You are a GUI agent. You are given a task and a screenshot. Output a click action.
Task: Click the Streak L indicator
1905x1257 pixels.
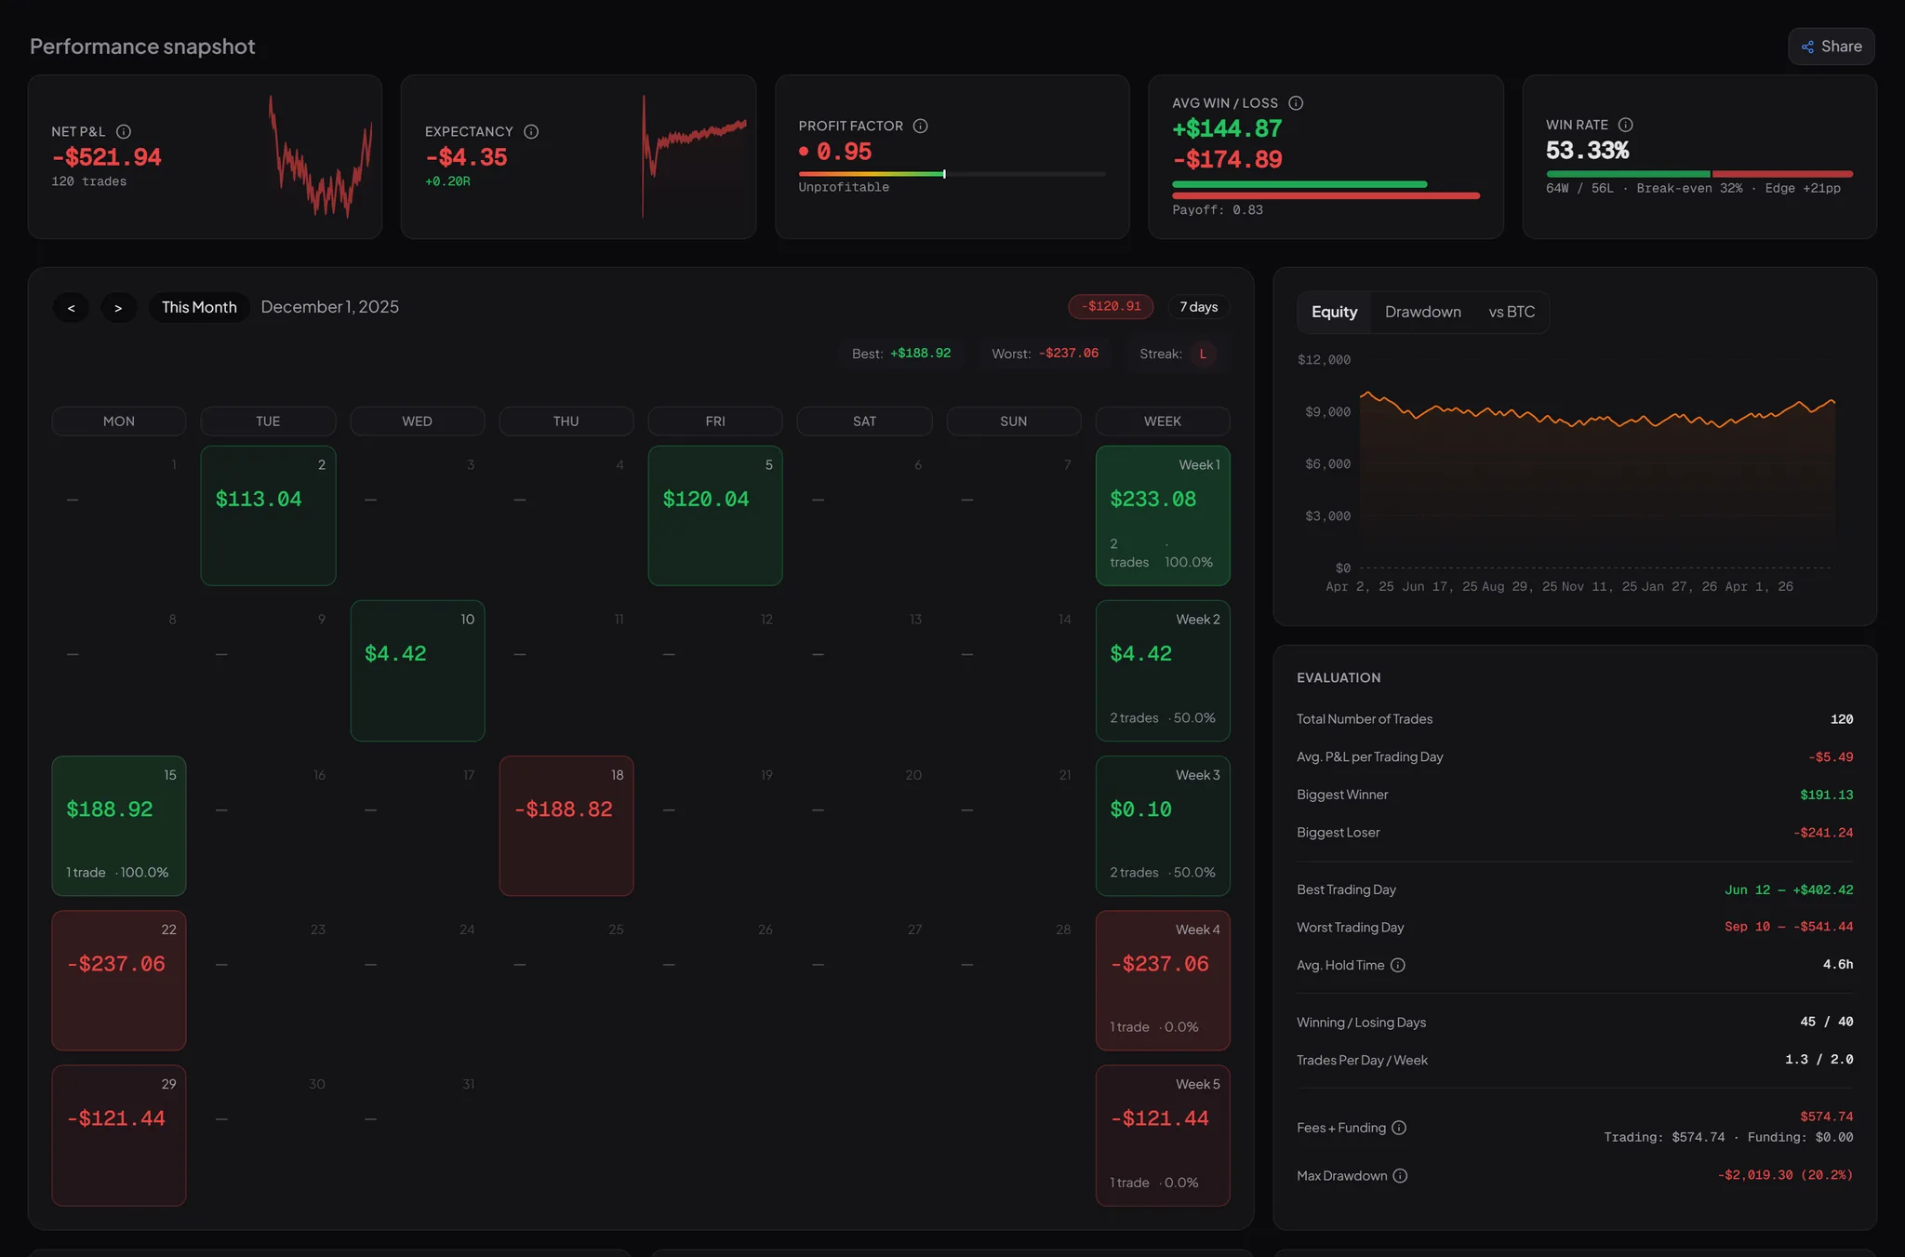[x=1177, y=354]
